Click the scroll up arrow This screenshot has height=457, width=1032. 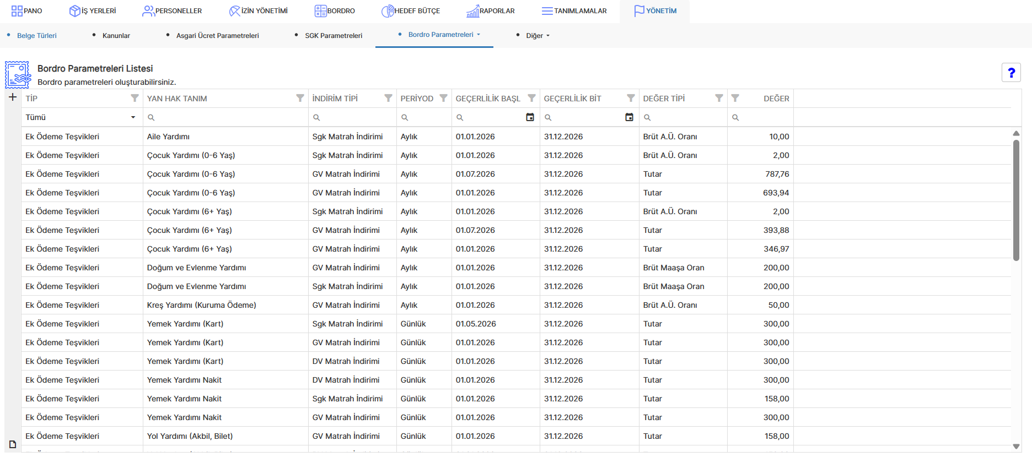coord(1016,133)
